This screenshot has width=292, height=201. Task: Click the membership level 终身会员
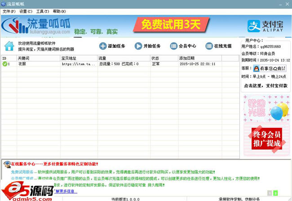267,53
